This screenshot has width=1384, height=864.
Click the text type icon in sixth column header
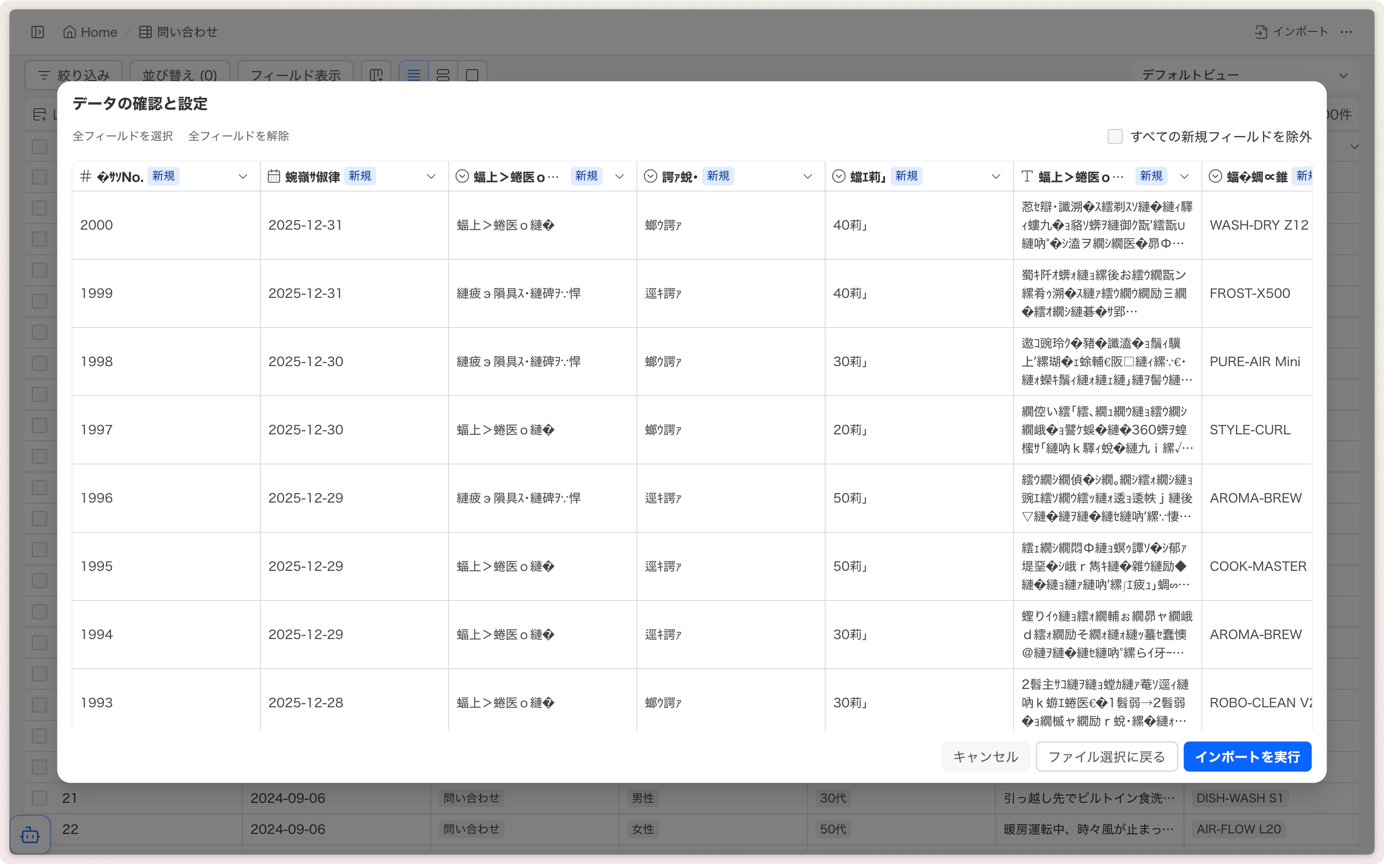pos(1027,176)
